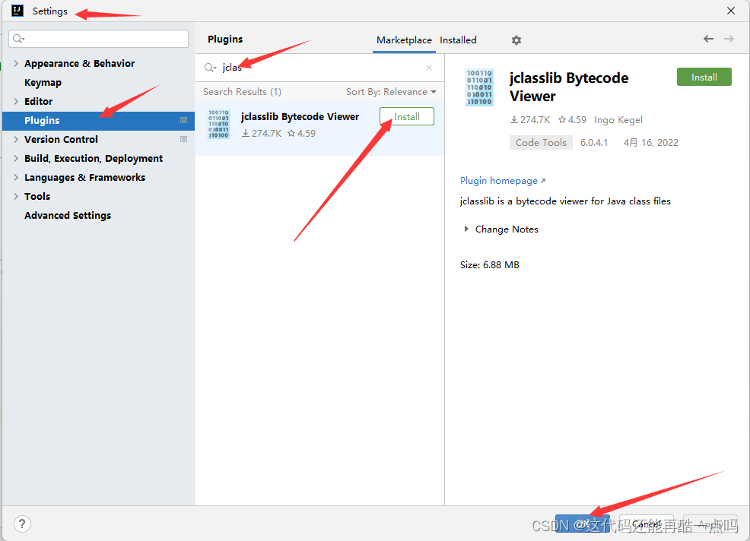Click the Plugins heading label

click(x=225, y=40)
